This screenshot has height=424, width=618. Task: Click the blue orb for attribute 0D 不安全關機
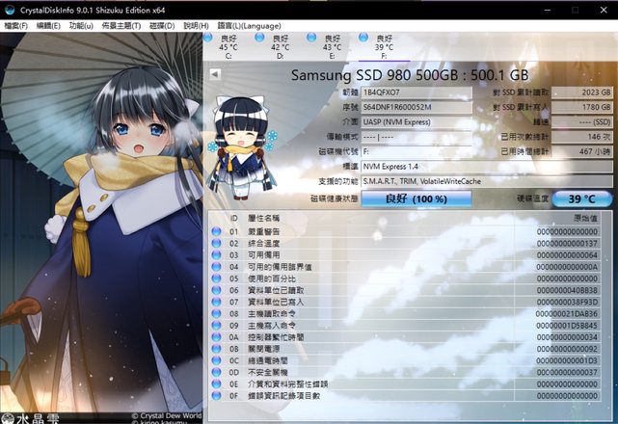216,372
